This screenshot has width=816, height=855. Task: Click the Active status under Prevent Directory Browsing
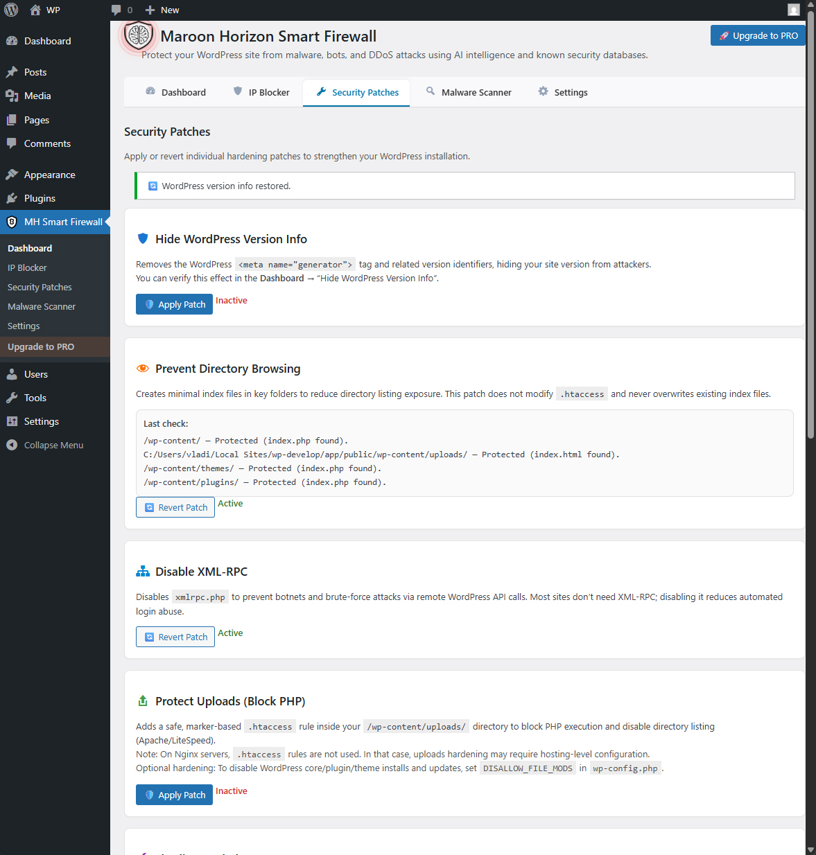[230, 503]
